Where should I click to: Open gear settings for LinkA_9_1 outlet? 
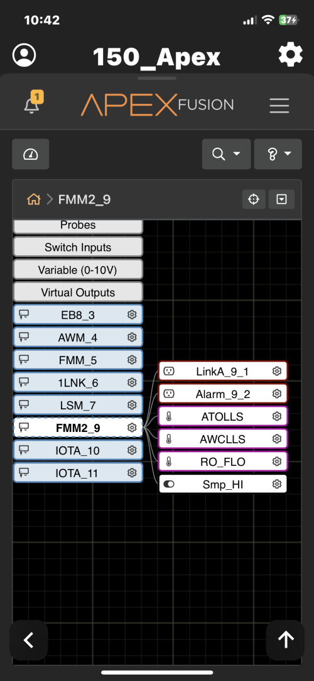click(277, 372)
